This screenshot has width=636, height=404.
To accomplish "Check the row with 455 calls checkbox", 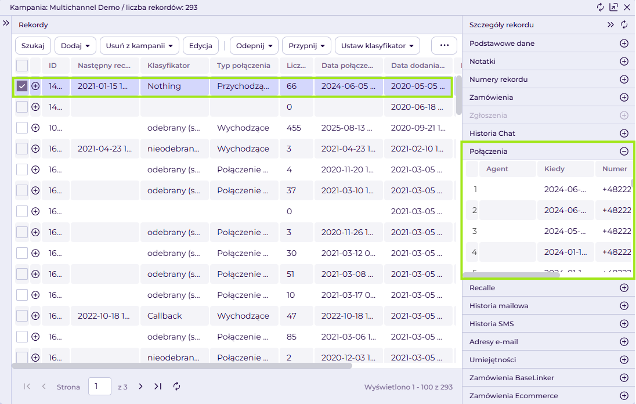I will point(22,128).
